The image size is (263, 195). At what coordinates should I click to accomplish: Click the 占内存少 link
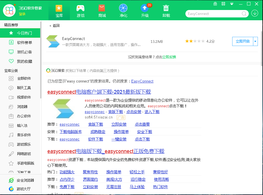click(x=67, y=179)
